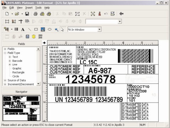
Task: Select the 2002OCT10 date field
Action: click(139, 87)
